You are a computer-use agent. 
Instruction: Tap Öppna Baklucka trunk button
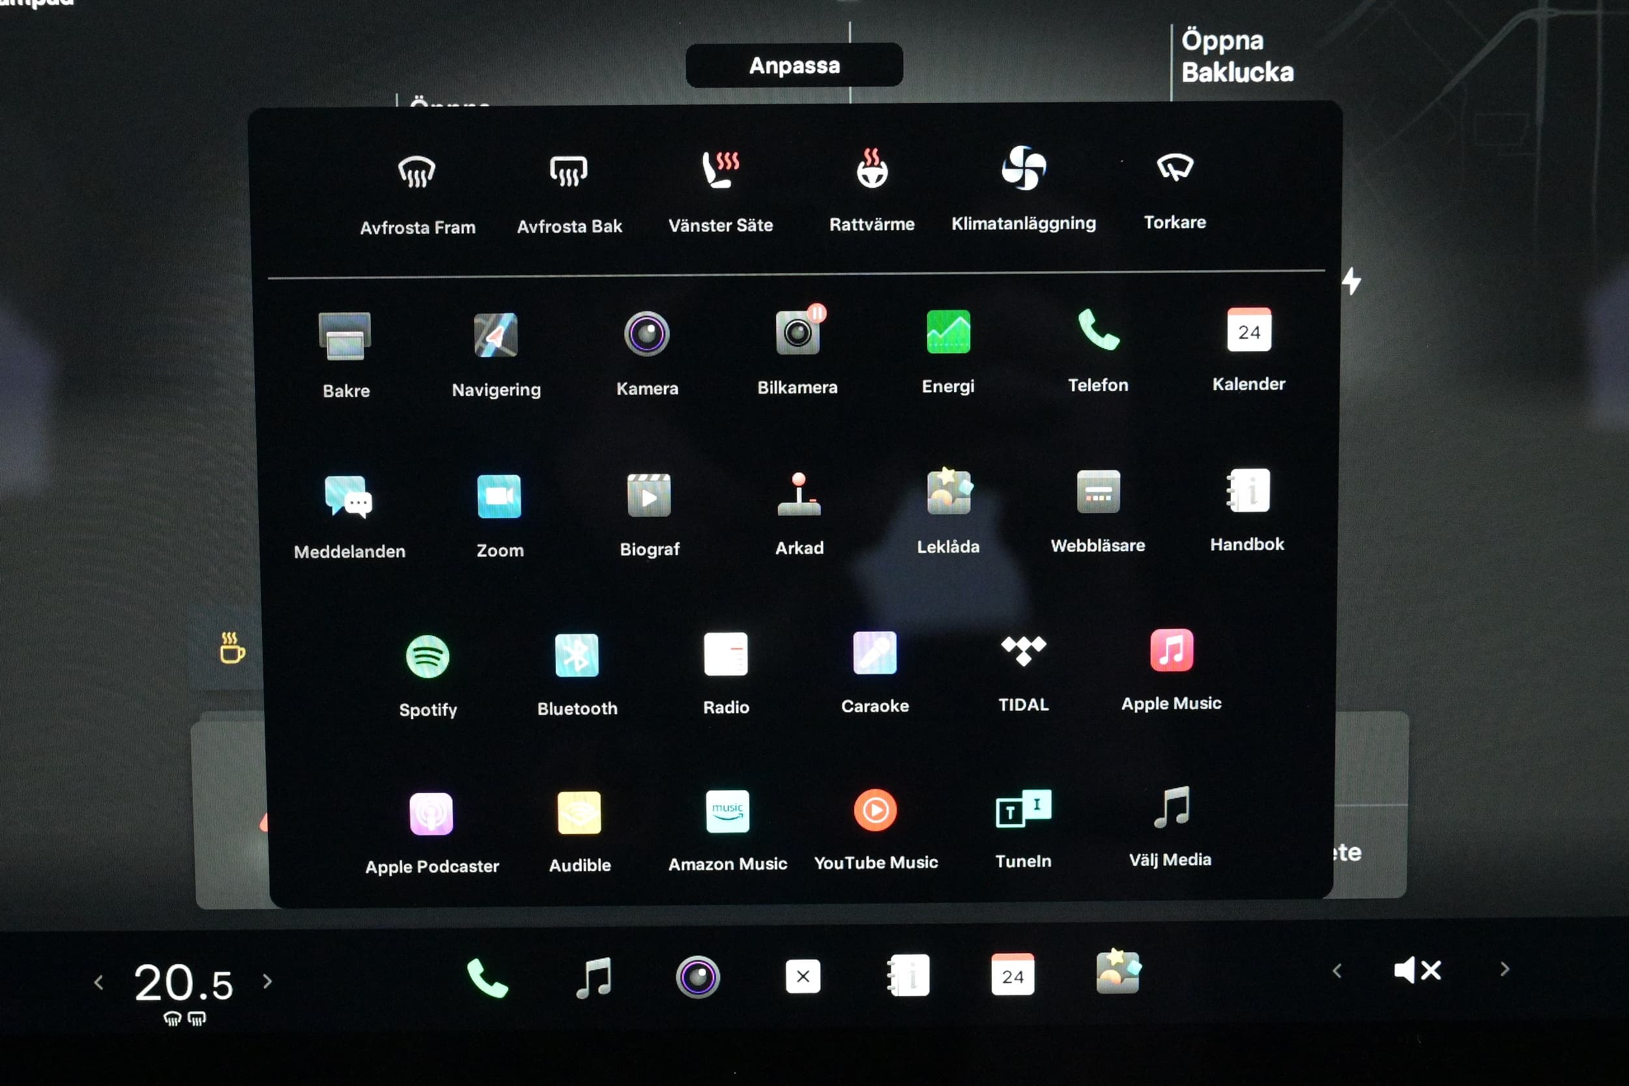[1237, 56]
